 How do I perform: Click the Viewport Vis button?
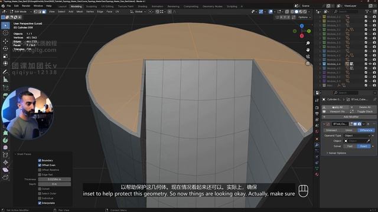click(335, 111)
